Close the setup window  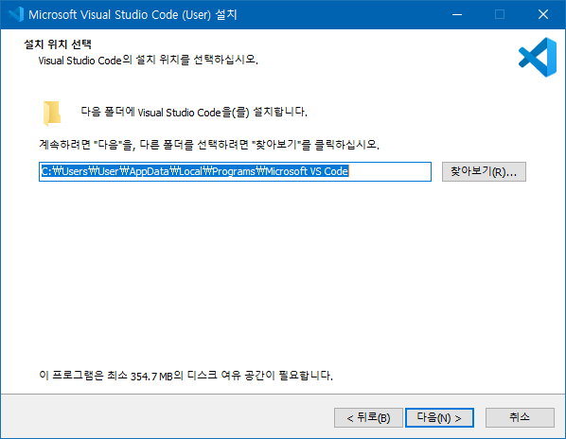coord(543,14)
